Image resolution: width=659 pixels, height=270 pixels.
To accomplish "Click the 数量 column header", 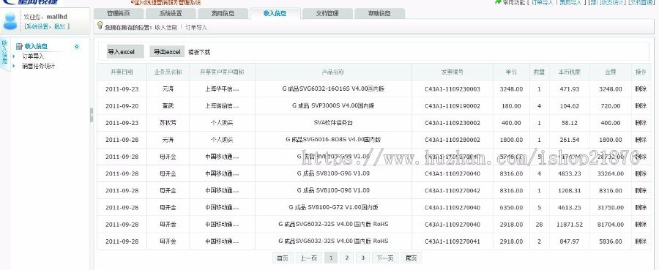I will coord(539,72).
